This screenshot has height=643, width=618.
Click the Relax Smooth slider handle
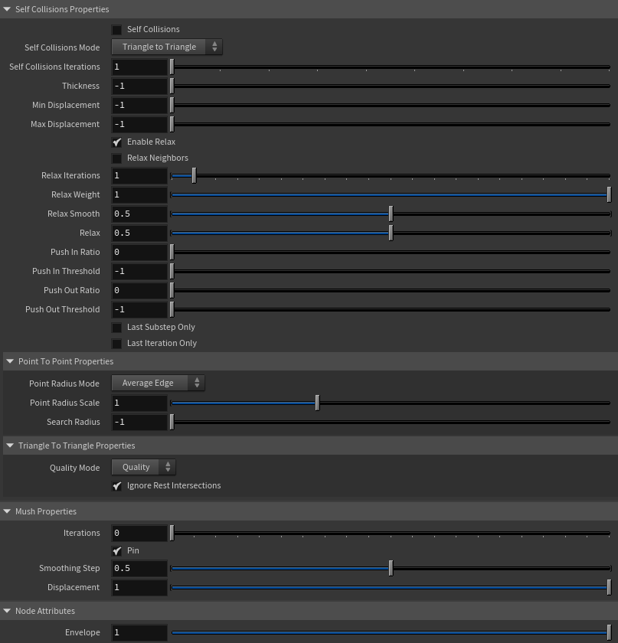391,214
